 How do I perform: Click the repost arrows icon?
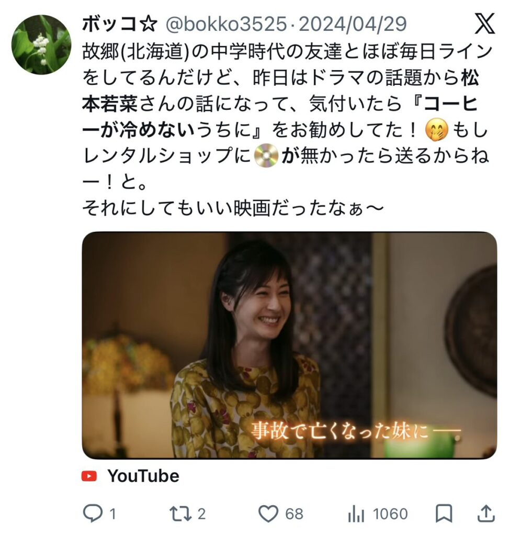click(180, 514)
